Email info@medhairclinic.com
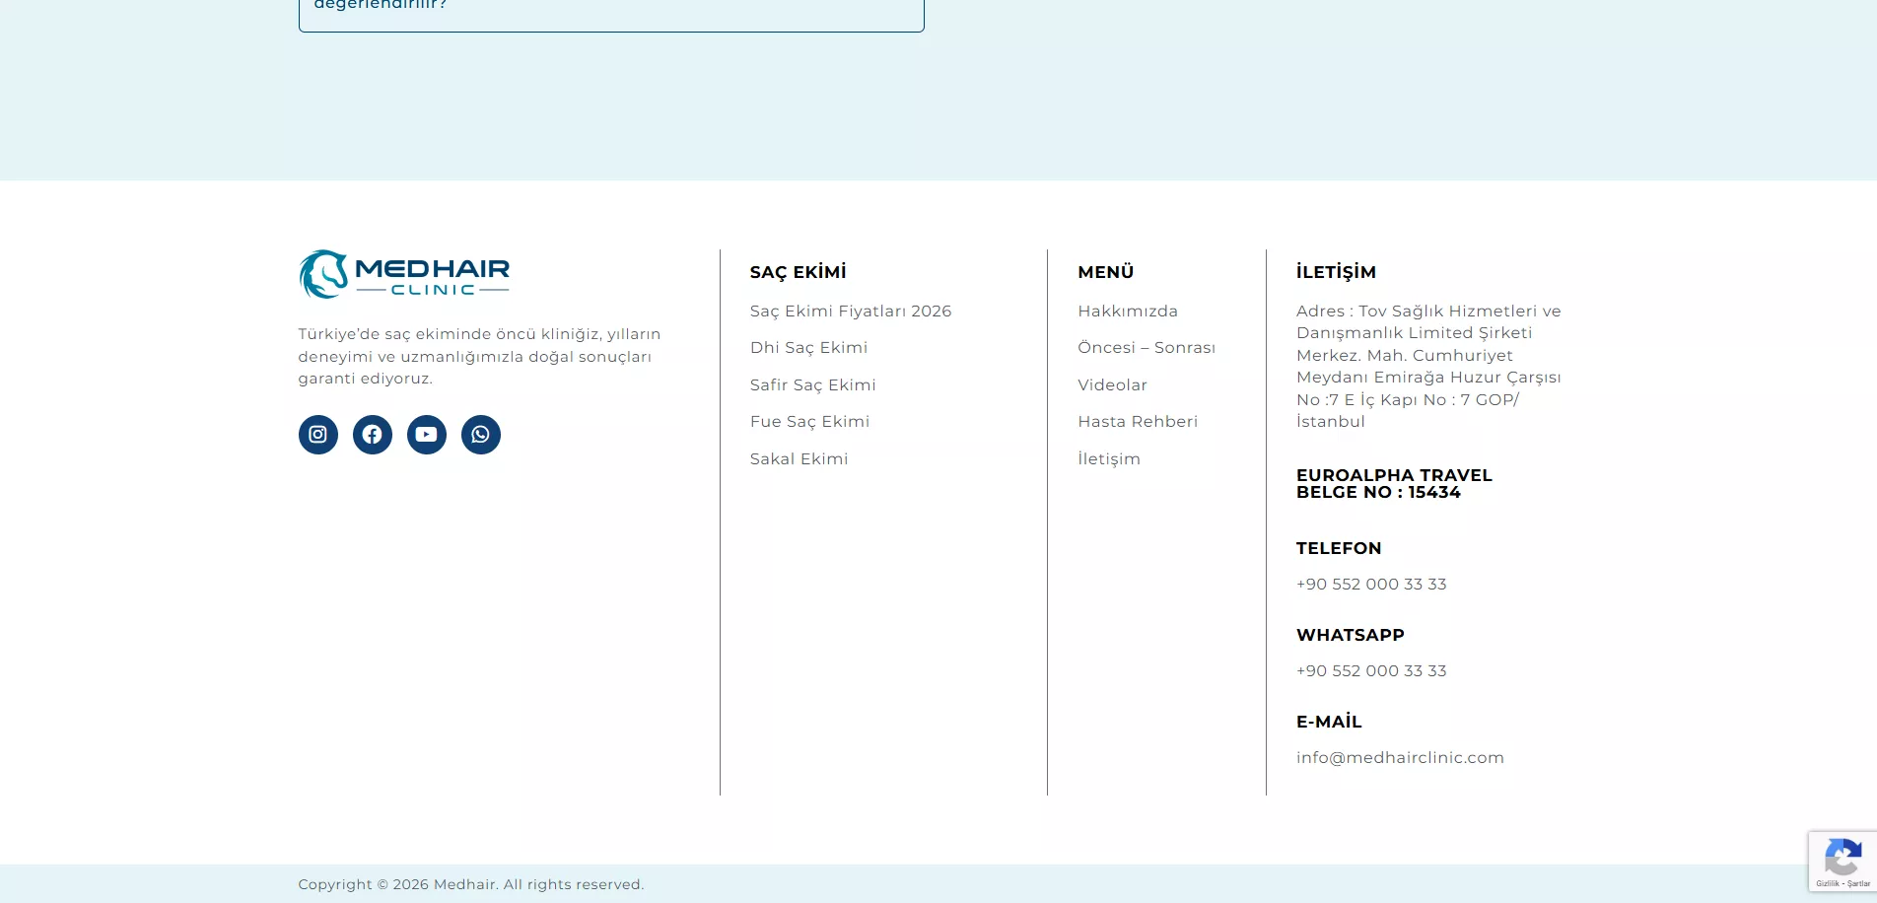Image resolution: width=1877 pixels, height=903 pixels. (1399, 758)
